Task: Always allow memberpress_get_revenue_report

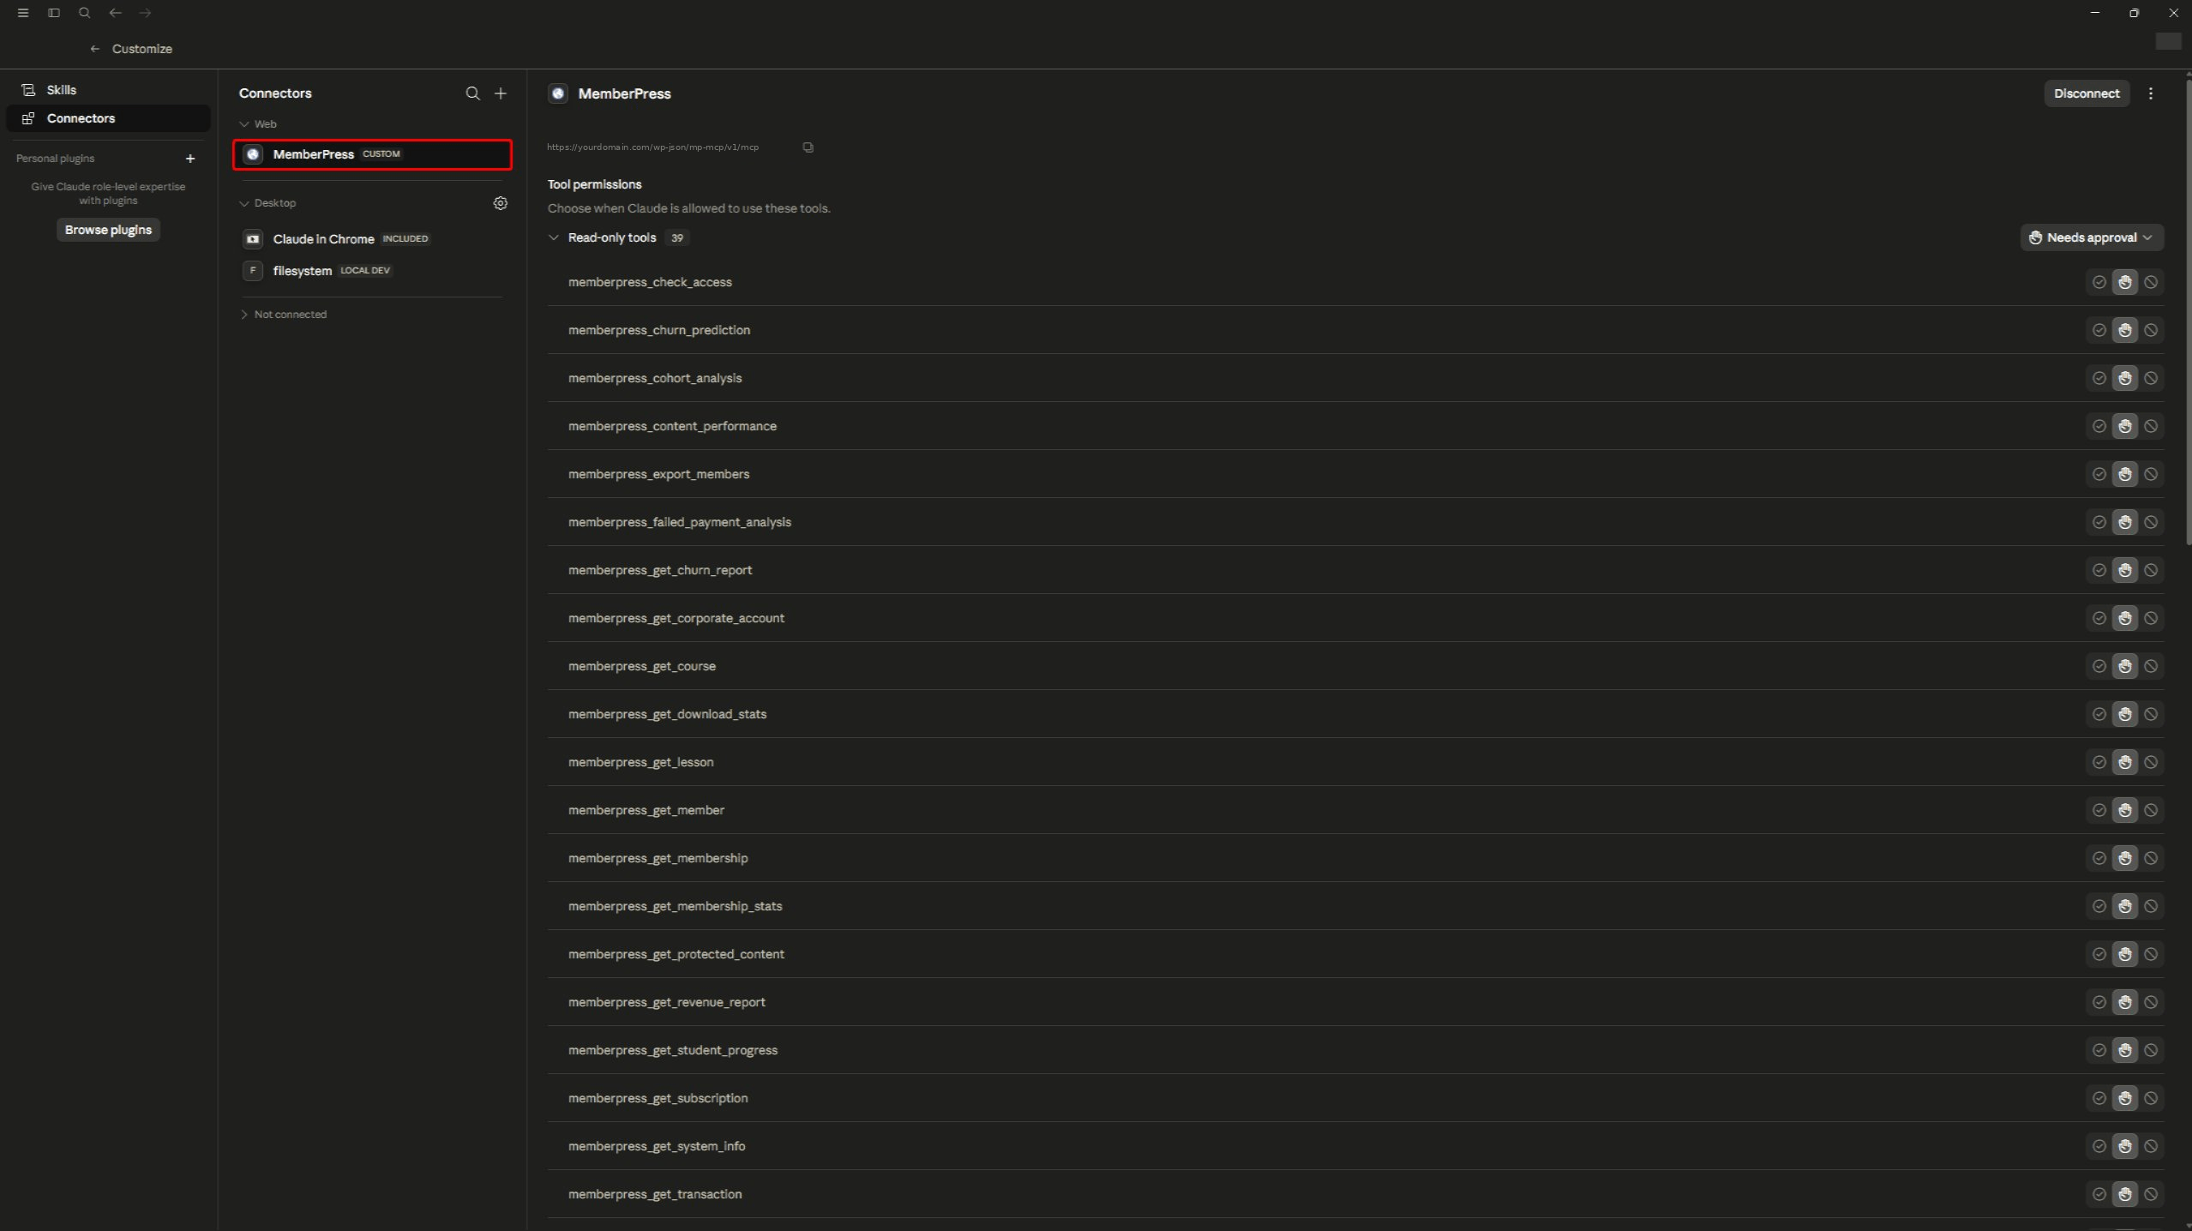Action: coord(2099,1002)
